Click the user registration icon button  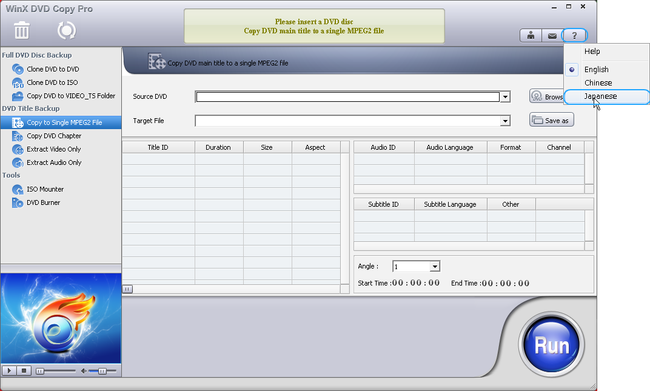[531, 36]
